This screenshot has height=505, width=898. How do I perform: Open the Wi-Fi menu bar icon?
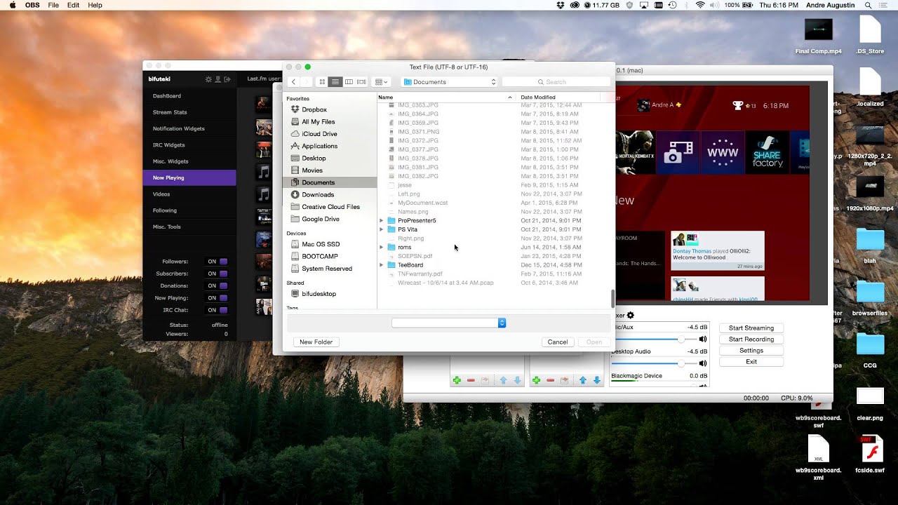(699, 5)
